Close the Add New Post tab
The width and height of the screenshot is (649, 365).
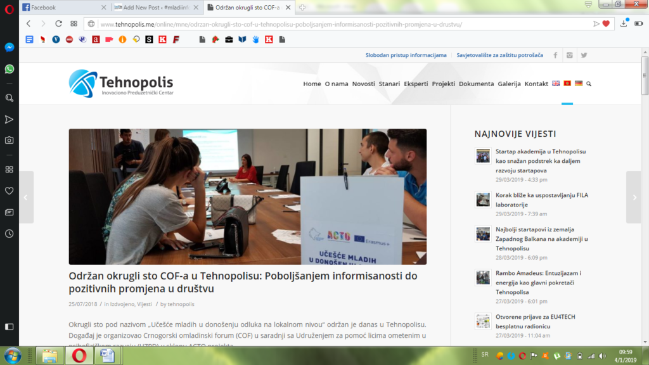196,8
